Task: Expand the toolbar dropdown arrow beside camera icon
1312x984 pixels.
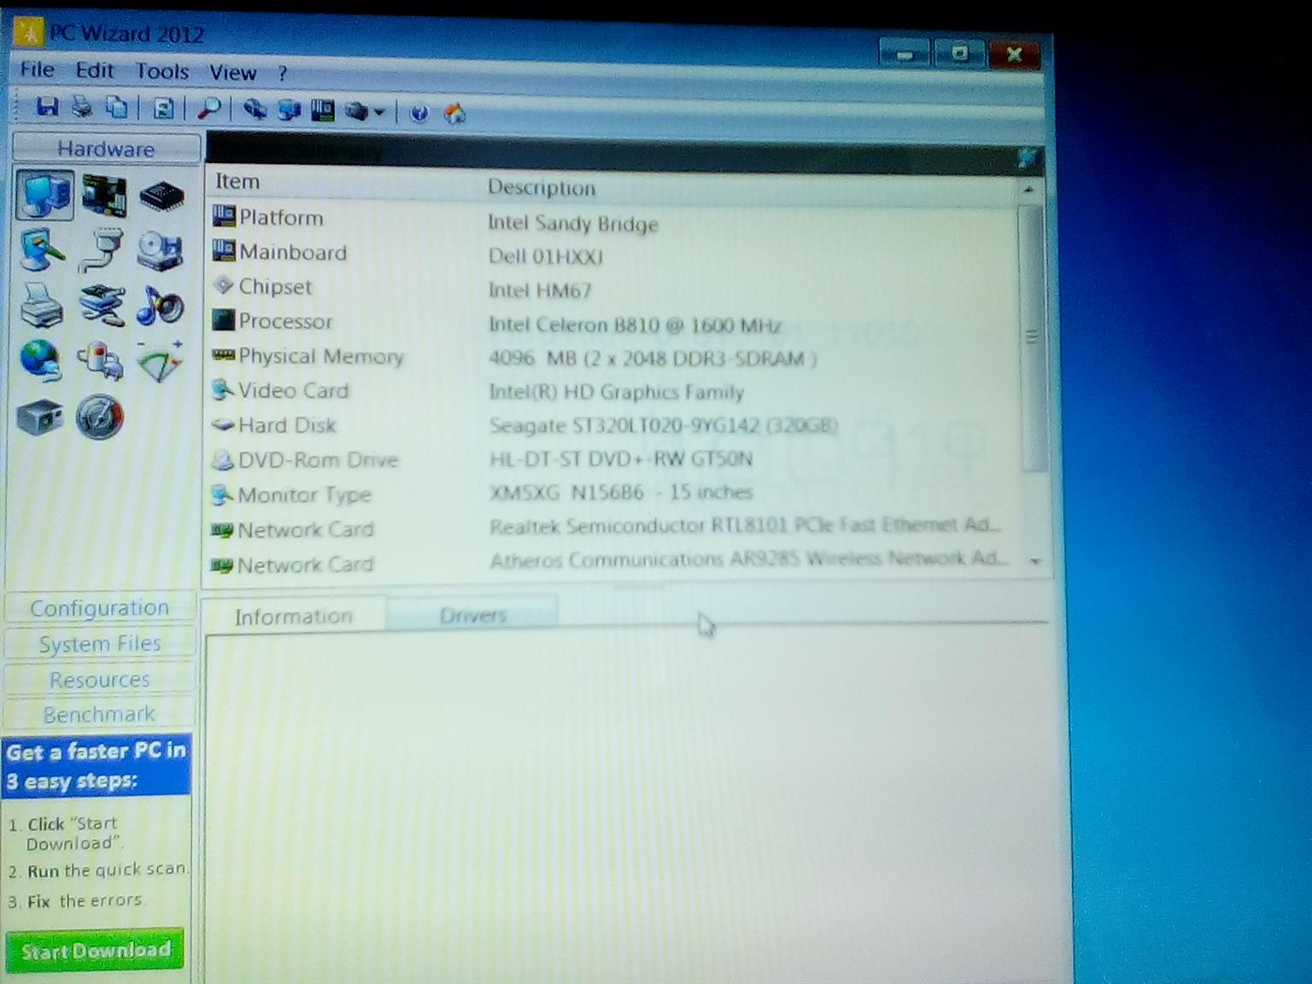Action: [379, 112]
